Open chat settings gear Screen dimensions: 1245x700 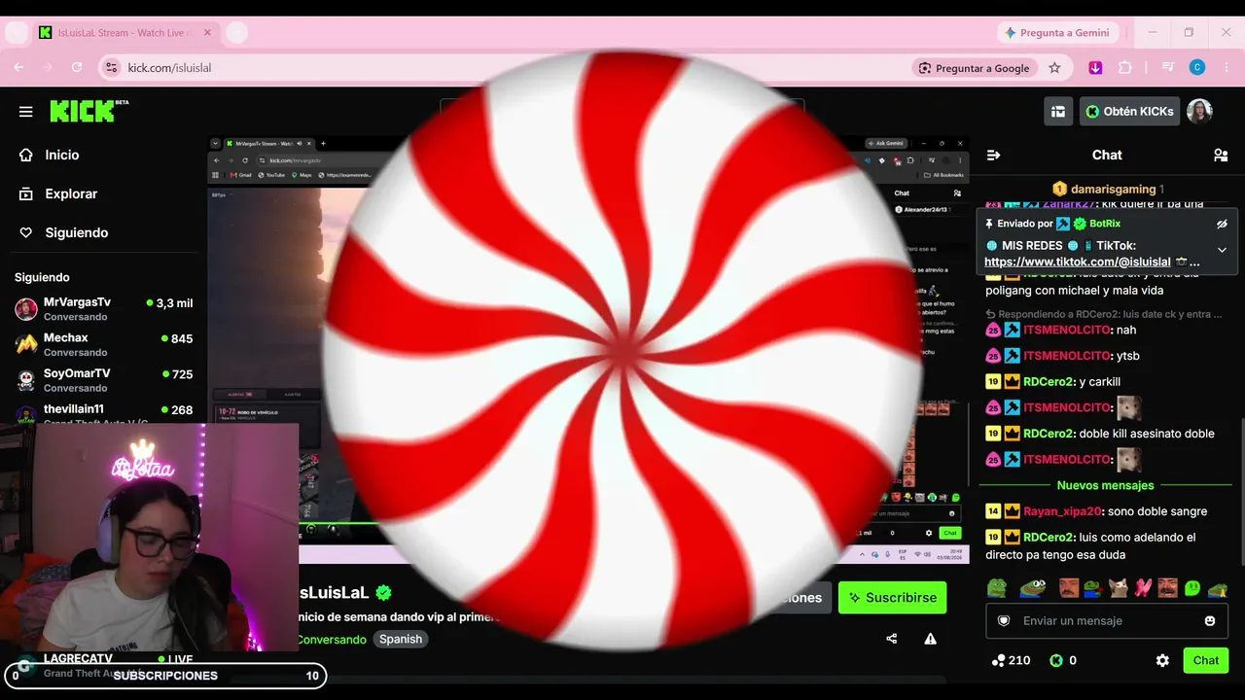coord(1162,661)
